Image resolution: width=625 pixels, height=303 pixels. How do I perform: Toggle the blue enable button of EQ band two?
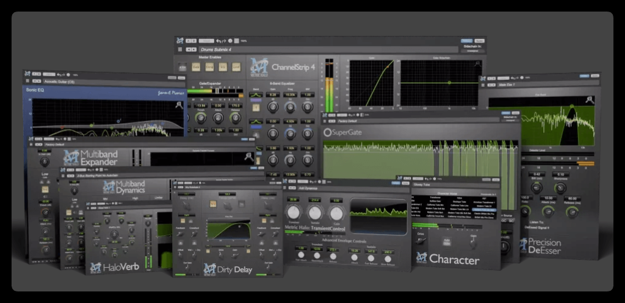255,127
